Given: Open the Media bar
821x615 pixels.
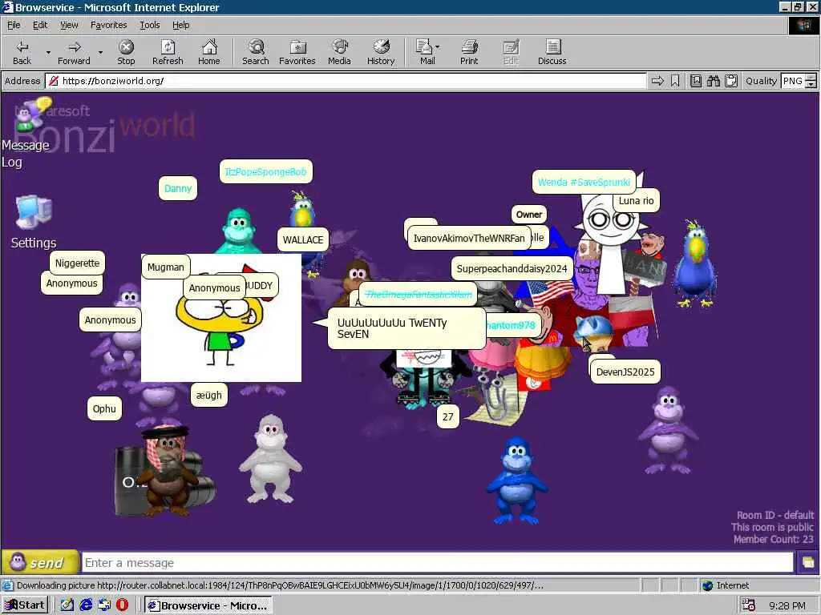Looking at the screenshot, I should pyautogui.click(x=339, y=52).
